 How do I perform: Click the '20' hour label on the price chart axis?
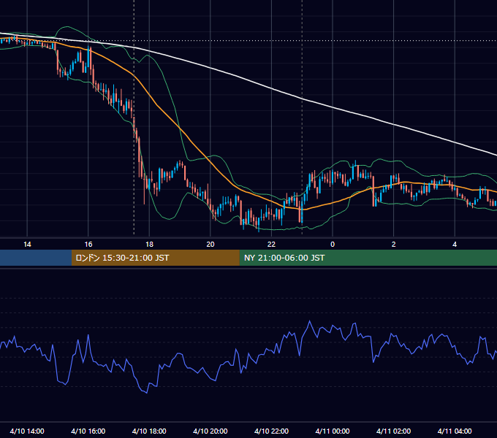(x=210, y=245)
